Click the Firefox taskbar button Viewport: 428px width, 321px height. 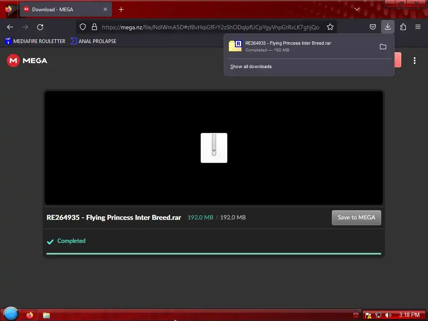(30, 315)
